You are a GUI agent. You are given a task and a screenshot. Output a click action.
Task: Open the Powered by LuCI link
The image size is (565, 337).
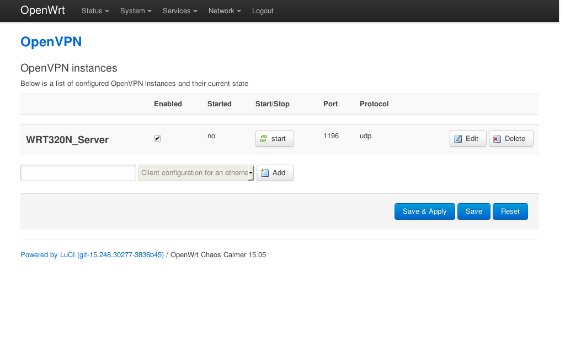(92, 255)
